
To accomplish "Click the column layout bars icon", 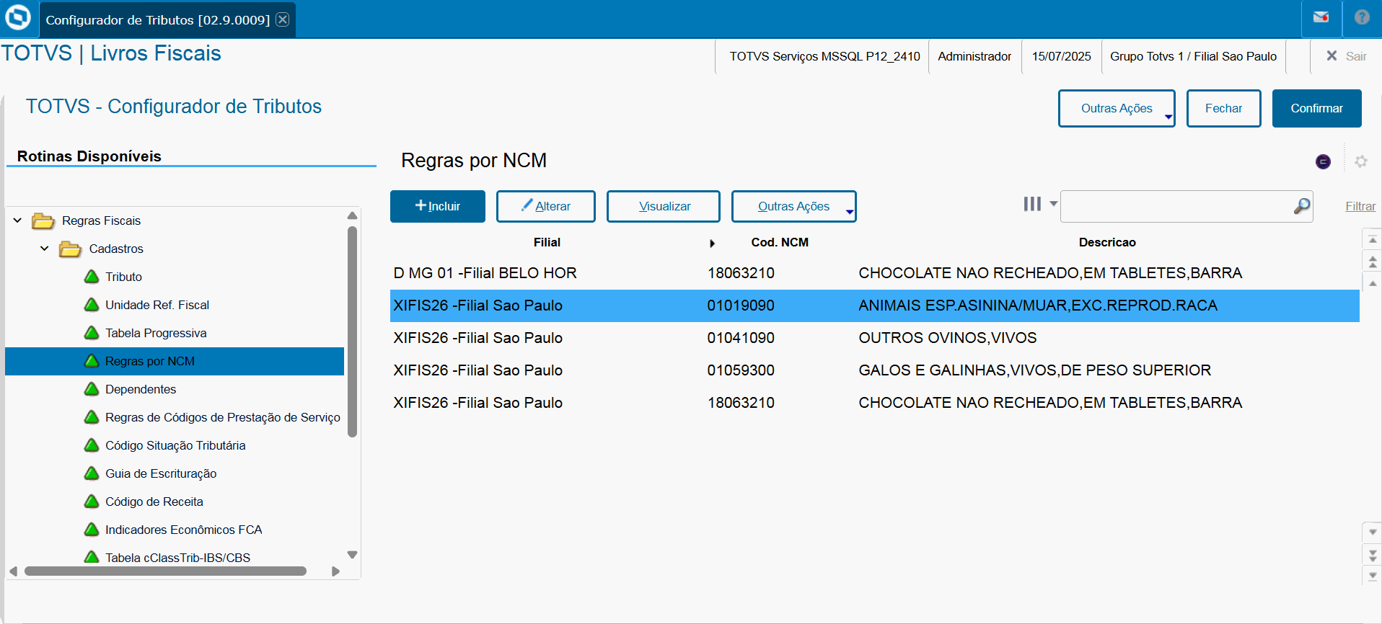I will click(x=1033, y=205).
